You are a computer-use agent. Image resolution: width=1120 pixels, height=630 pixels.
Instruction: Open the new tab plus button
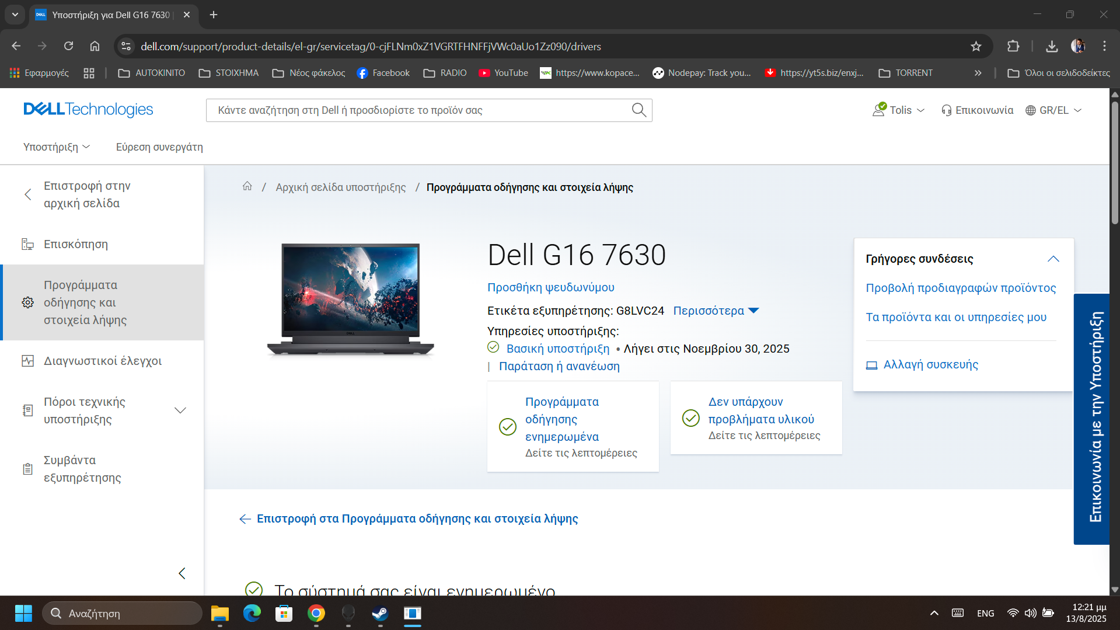(214, 15)
